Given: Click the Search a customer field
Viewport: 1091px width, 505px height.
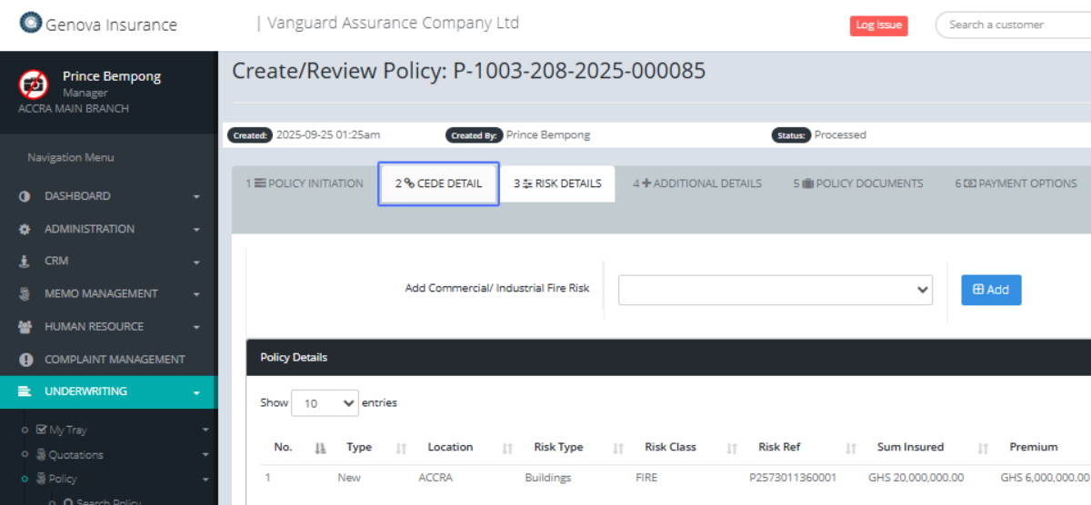Looking at the screenshot, I should (x=1013, y=25).
